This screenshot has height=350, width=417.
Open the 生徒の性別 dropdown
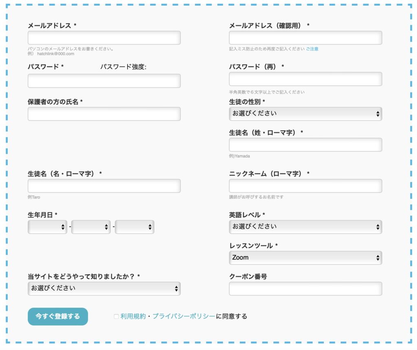[305, 114]
